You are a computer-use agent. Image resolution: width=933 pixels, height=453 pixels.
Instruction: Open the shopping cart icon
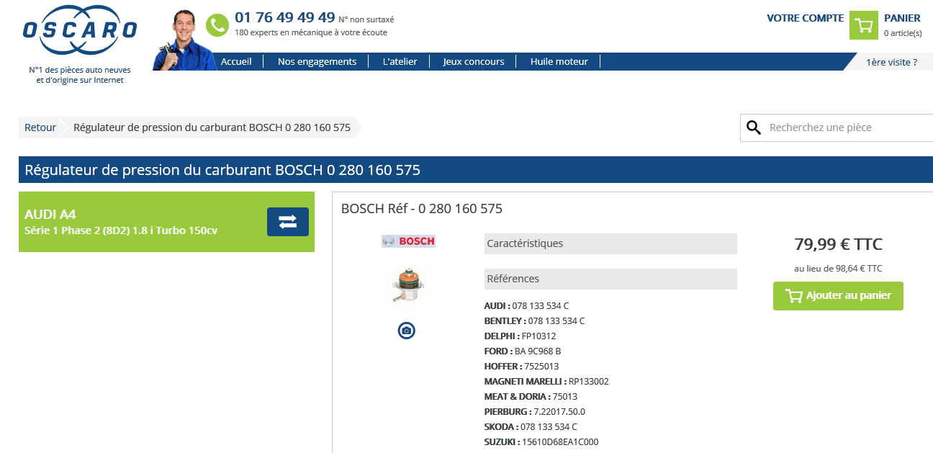[863, 25]
